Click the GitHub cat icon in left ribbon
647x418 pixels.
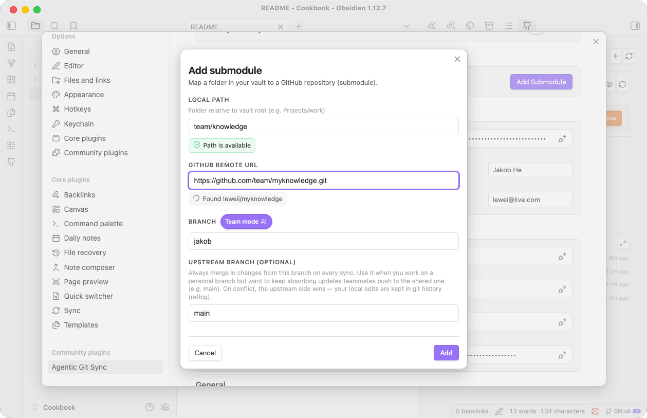pos(11,162)
